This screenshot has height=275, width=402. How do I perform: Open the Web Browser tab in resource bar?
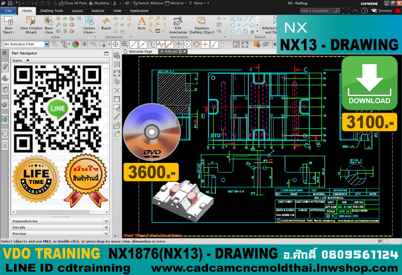tap(5, 119)
